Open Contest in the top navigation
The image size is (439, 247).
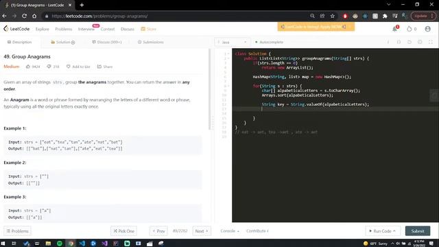click(x=108, y=29)
